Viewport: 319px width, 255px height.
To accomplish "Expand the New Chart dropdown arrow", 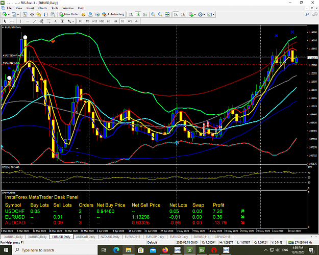I will 9,15.
